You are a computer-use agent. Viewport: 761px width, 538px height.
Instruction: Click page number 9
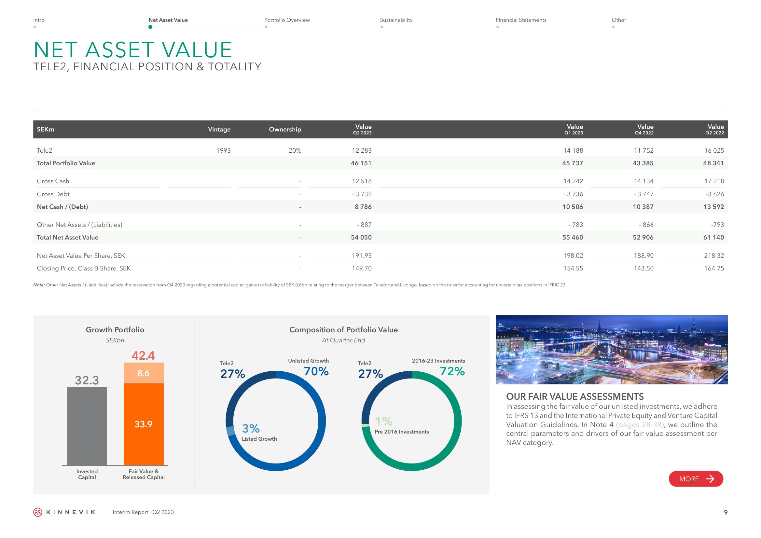point(726,513)
